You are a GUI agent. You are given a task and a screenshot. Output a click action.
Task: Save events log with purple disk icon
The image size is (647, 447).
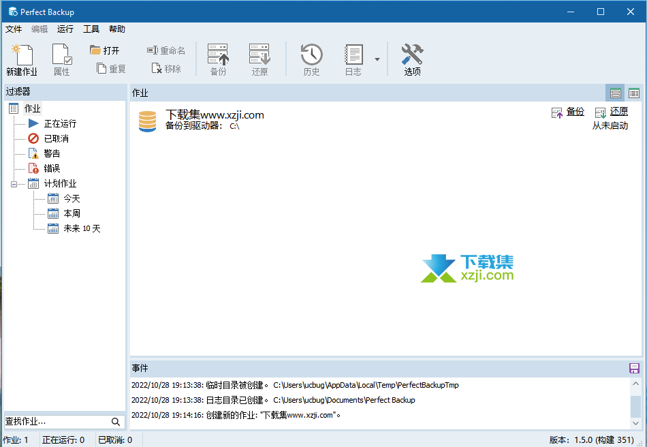pos(634,368)
